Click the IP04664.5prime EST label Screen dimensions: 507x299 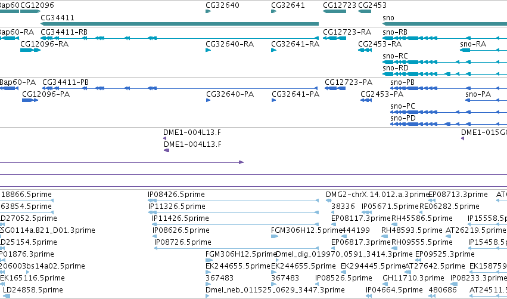pyautogui.click(x=394, y=290)
